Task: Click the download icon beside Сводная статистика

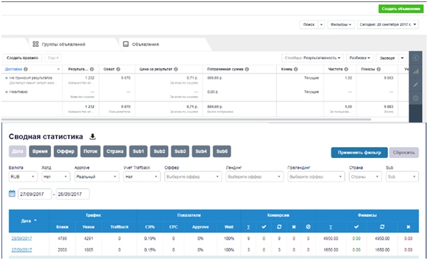Action: point(93,137)
